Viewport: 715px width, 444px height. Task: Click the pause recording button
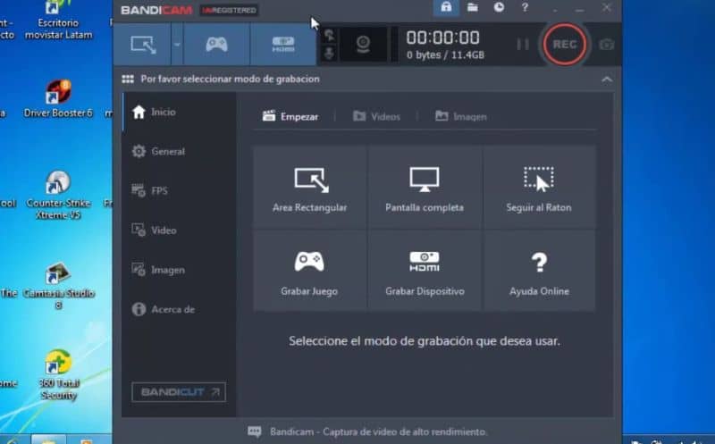pyautogui.click(x=523, y=44)
